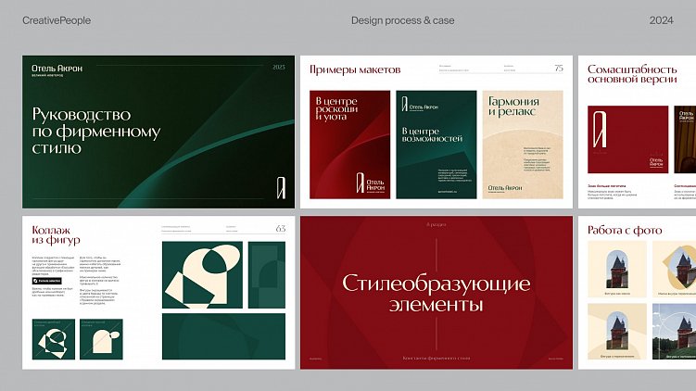Open the bottom-right landscape tower photo
Screen dimensions: 696x391
(675, 332)
